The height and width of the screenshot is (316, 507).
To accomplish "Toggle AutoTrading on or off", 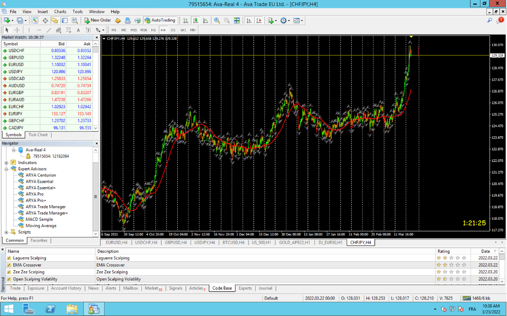I will click(x=160, y=20).
